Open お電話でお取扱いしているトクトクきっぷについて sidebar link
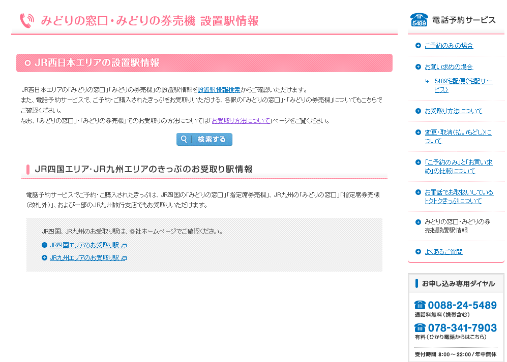507x362 pixels. coord(459,196)
